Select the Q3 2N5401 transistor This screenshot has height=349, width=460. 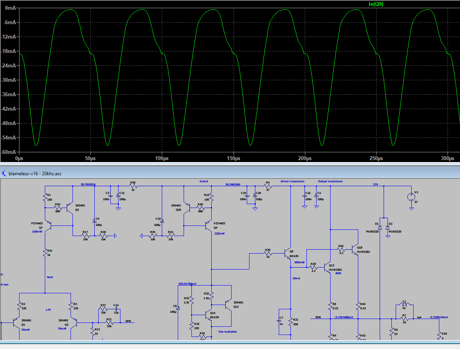point(70,208)
